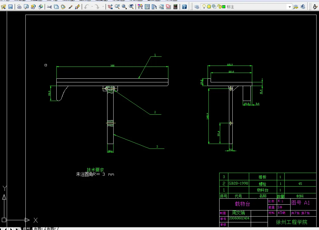This screenshot has width=319, height=230.
Task: Click the 推板 cell in parts list
Action: point(262,177)
